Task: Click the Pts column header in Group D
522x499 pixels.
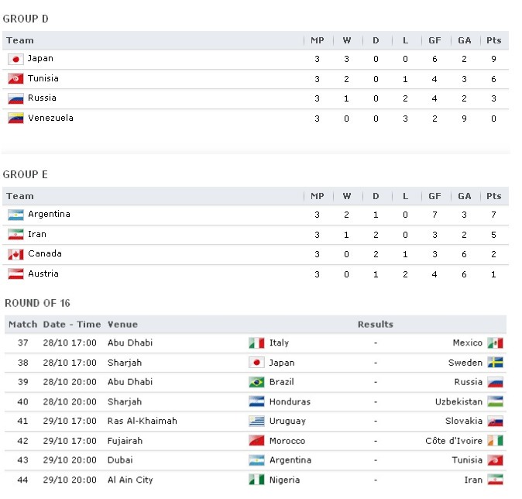Action: click(494, 40)
